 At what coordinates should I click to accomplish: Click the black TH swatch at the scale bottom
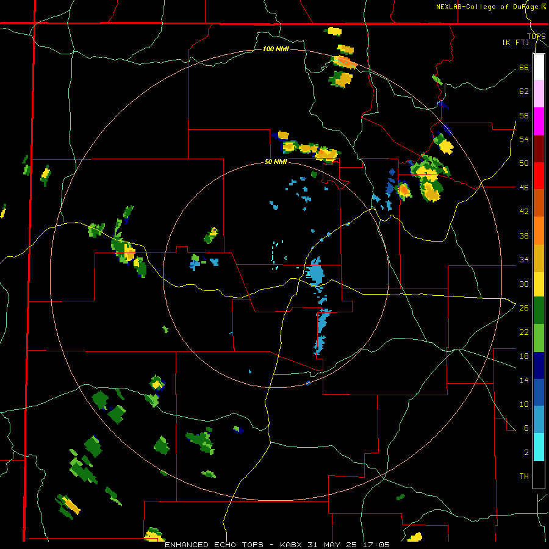tap(539, 475)
